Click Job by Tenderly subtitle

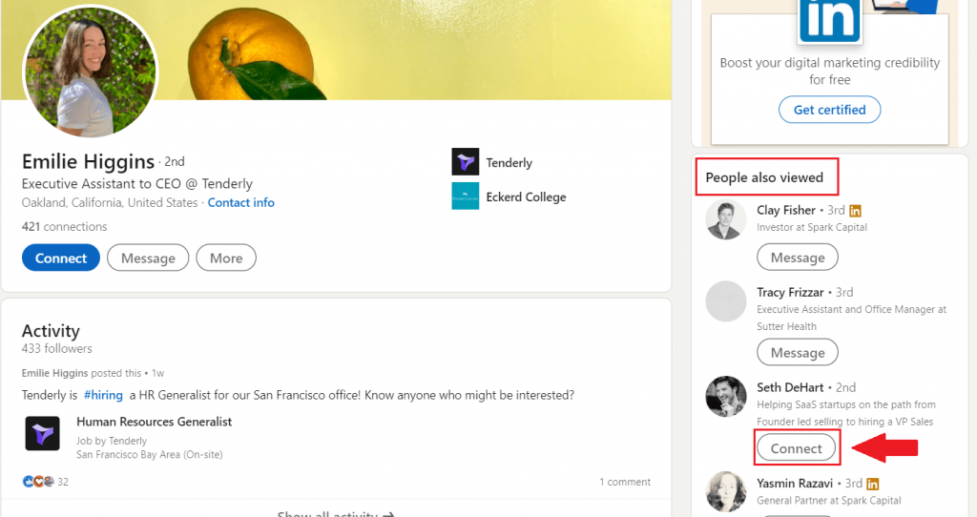pyautogui.click(x=112, y=441)
